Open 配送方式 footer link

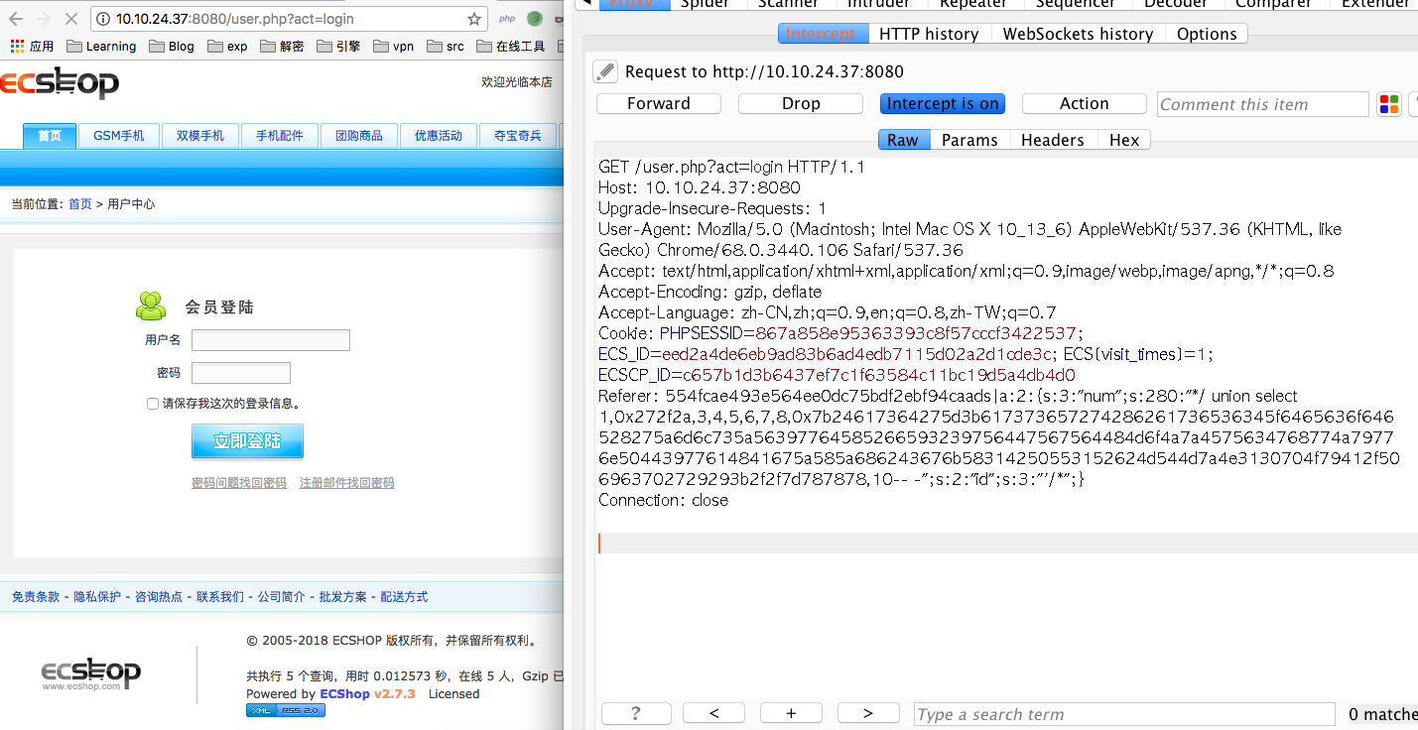point(405,597)
